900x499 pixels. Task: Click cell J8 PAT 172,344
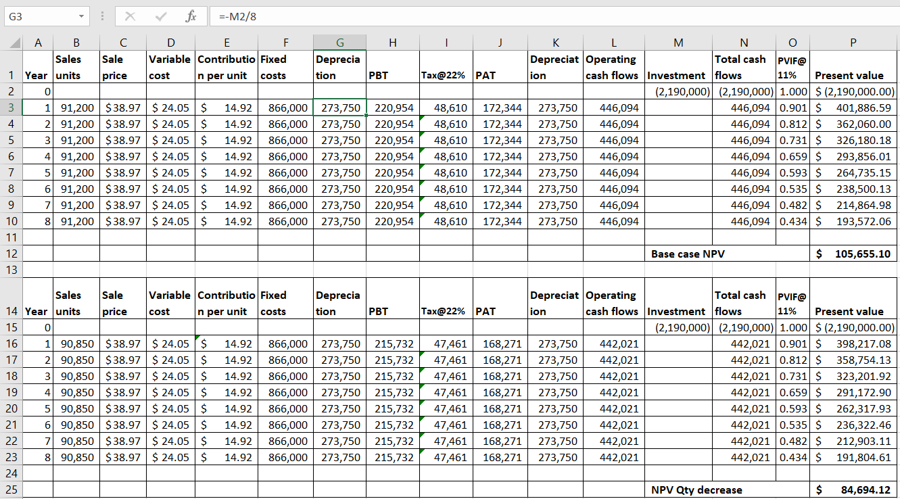point(499,189)
